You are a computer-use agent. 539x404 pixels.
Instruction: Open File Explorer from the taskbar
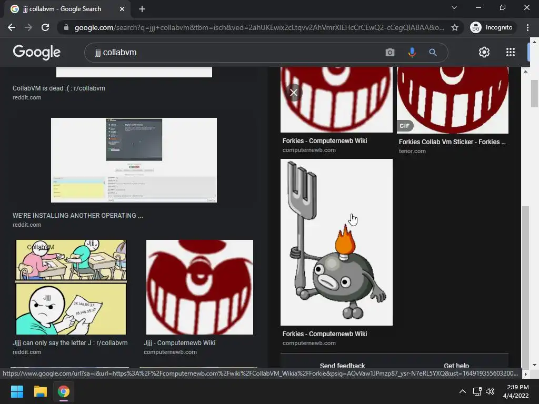tap(40, 391)
